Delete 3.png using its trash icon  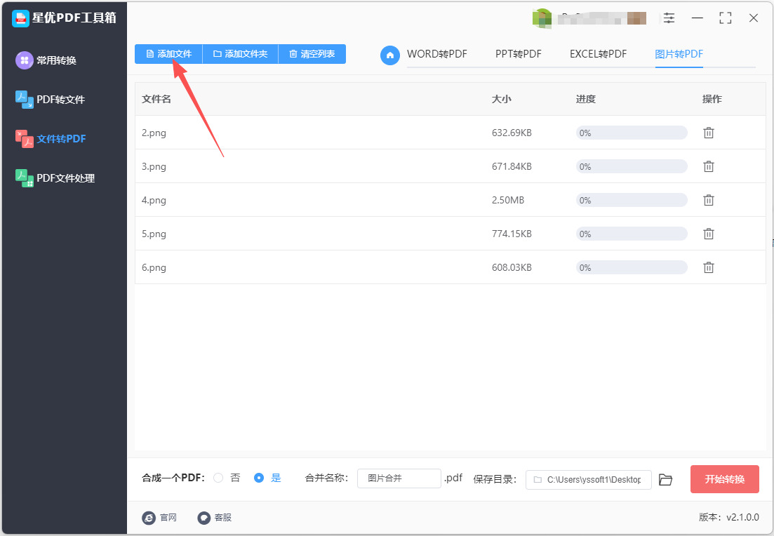click(708, 166)
